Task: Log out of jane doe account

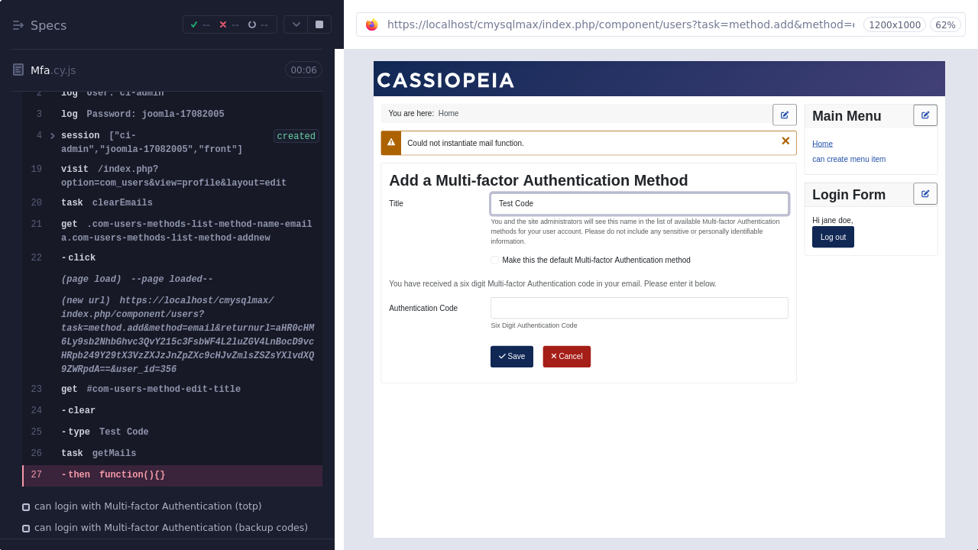Action: [x=833, y=237]
